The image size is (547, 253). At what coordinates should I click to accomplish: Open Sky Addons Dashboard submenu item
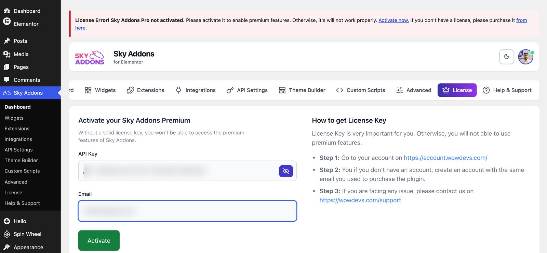tap(17, 107)
